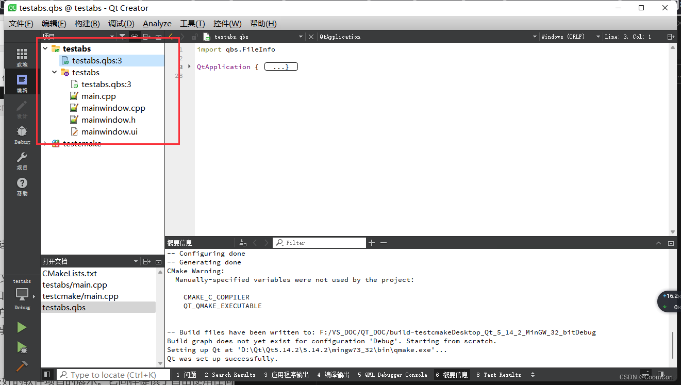Split the editor with the split icon
This screenshot has height=385, width=681.
point(671,37)
